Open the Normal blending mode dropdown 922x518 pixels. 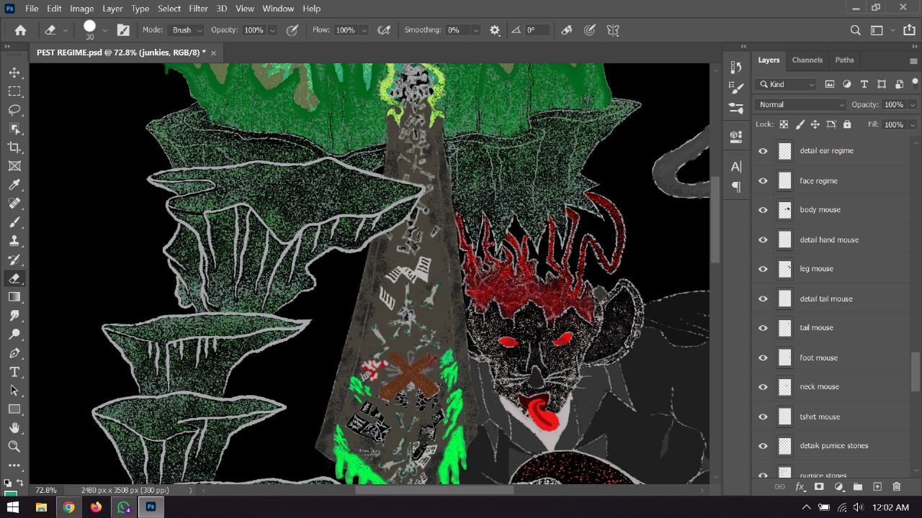click(x=801, y=104)
